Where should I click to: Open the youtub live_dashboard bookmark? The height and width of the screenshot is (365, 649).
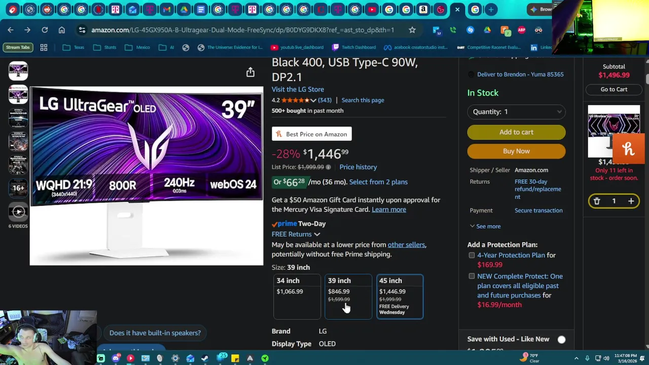point(297,47)
